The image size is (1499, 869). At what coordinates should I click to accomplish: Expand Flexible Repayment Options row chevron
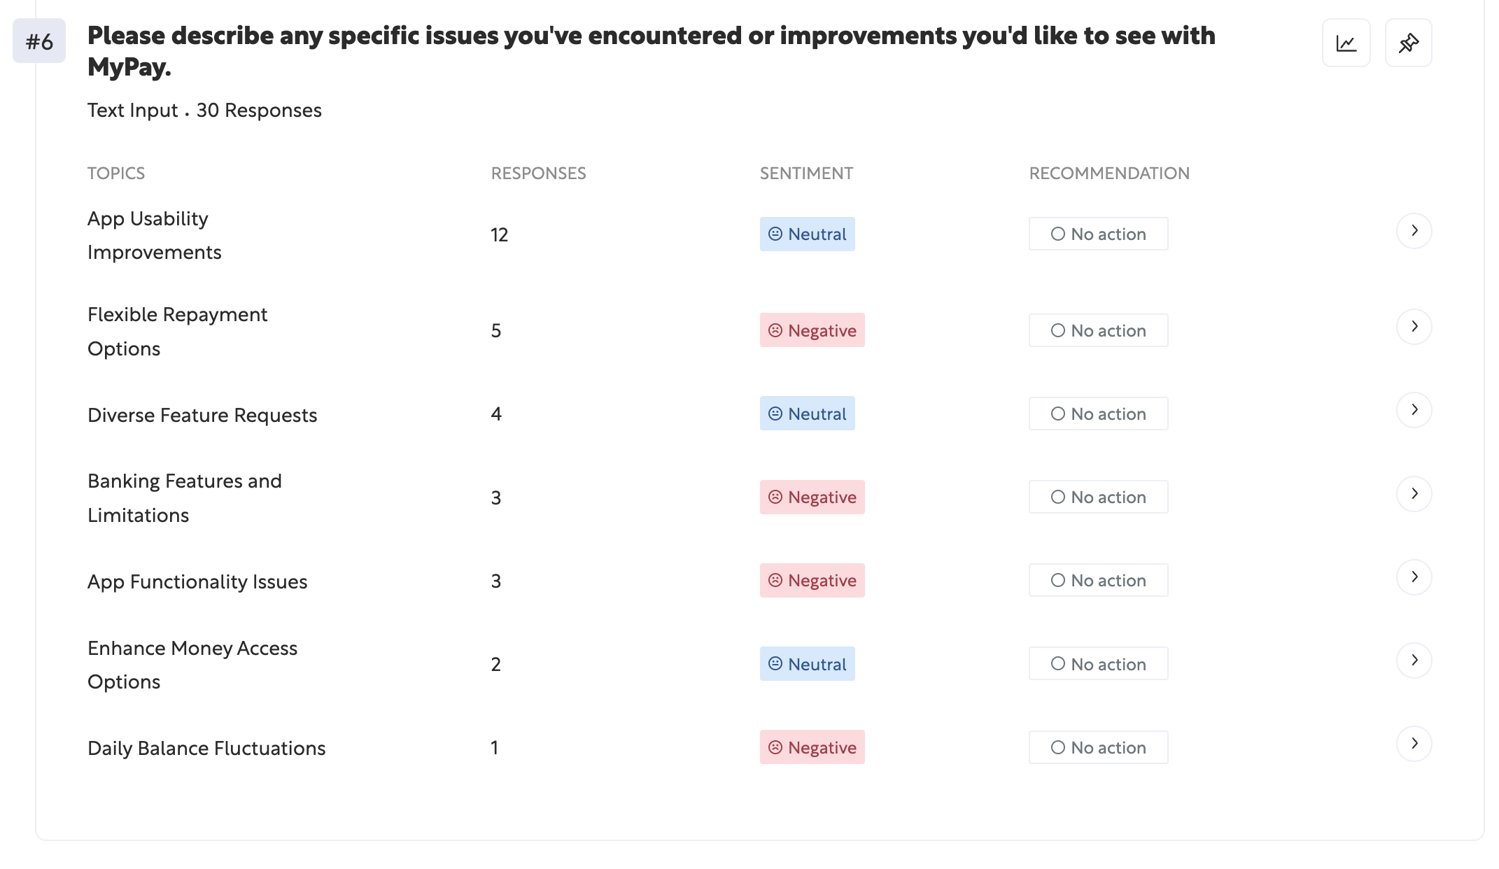(1414, 327)
